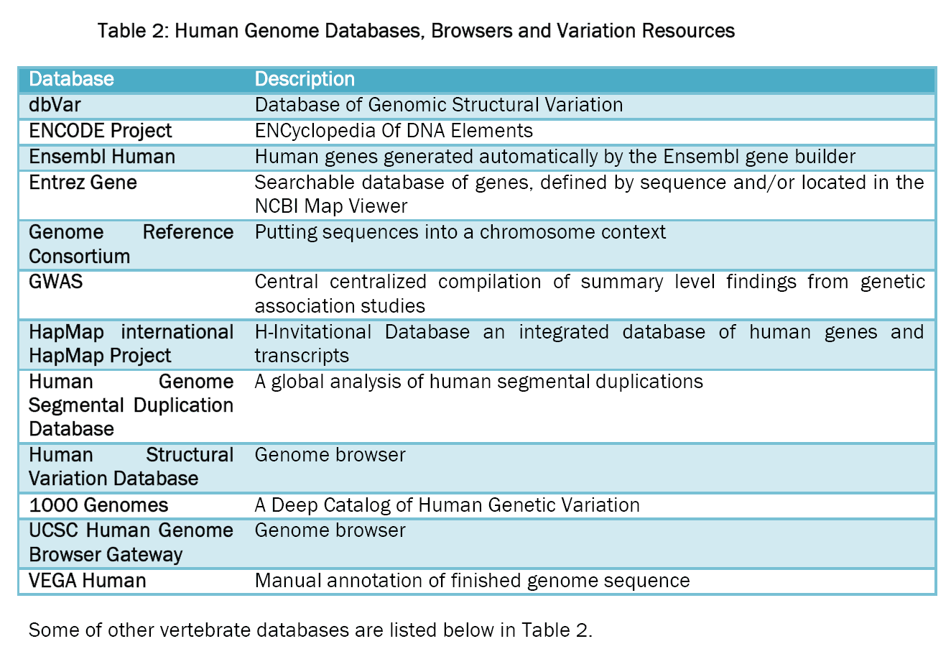The image size is (951, 649).
Task: Select the 'Ensembl Human' database name
Action: pyautogui.click(x=102, y=157)
